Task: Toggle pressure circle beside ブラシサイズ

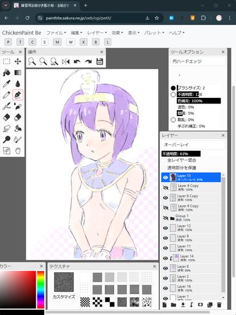Action: 173,88
